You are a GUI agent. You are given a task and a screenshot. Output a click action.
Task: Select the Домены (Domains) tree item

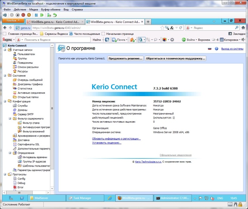[23, 110]
